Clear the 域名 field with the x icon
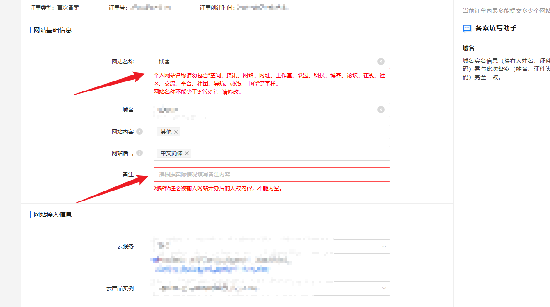 [x=381, y=110]
